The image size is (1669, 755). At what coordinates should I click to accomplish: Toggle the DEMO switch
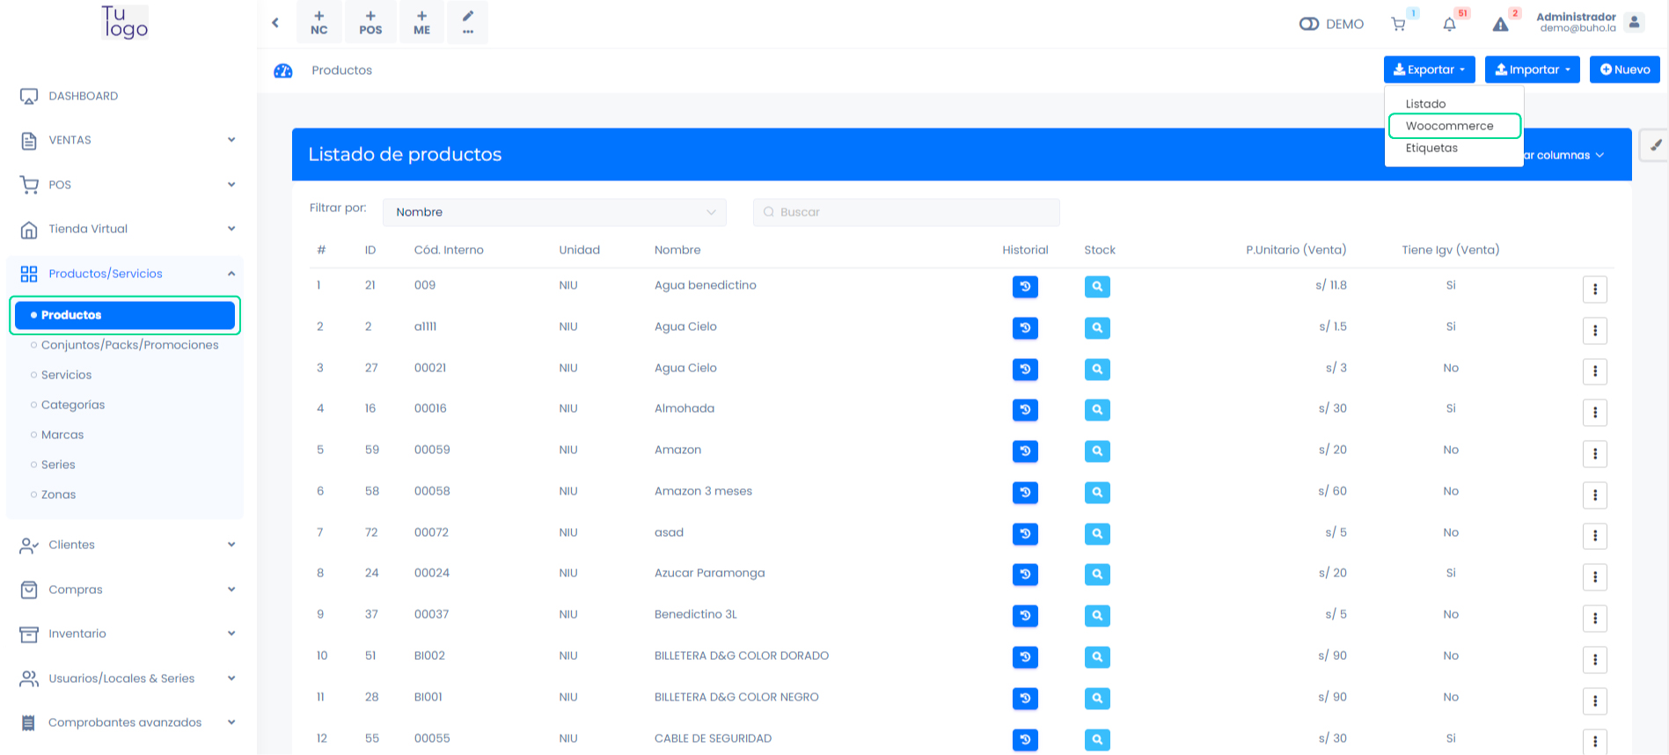pos(1309,24)
